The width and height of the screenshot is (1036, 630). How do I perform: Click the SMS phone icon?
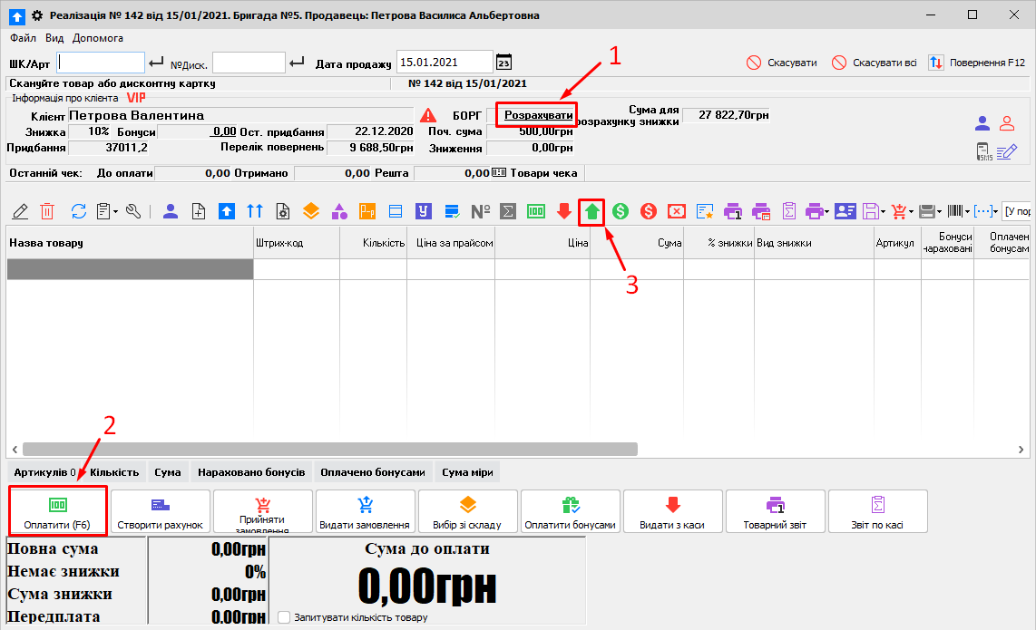tap(983, 152)
